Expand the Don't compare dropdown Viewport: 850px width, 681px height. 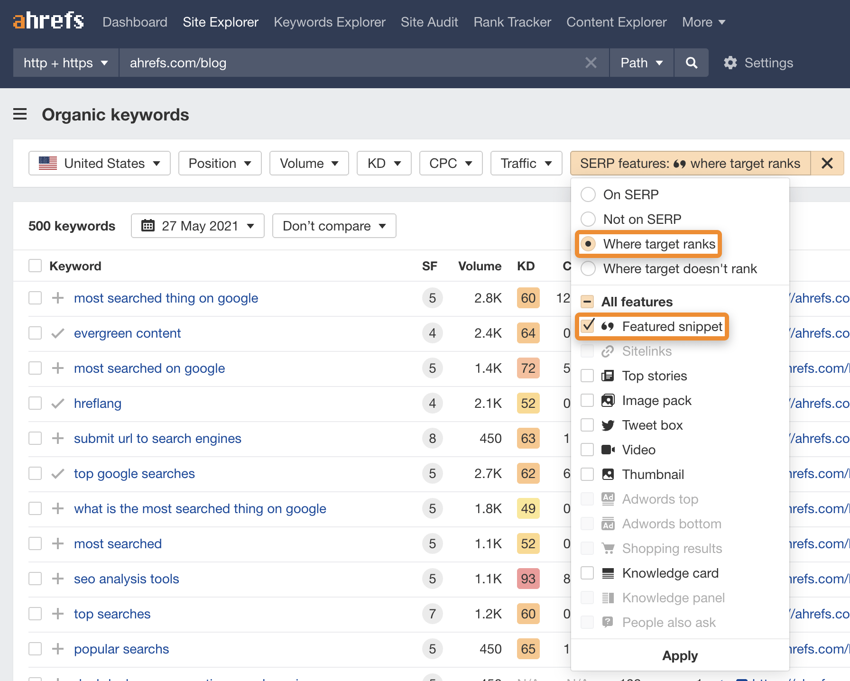pos(334,226)
